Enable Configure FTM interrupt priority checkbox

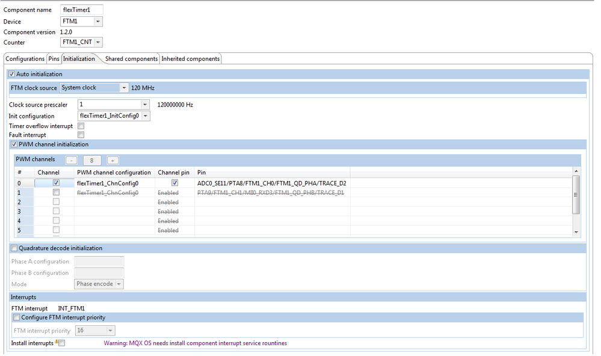(x=16, y=318)
